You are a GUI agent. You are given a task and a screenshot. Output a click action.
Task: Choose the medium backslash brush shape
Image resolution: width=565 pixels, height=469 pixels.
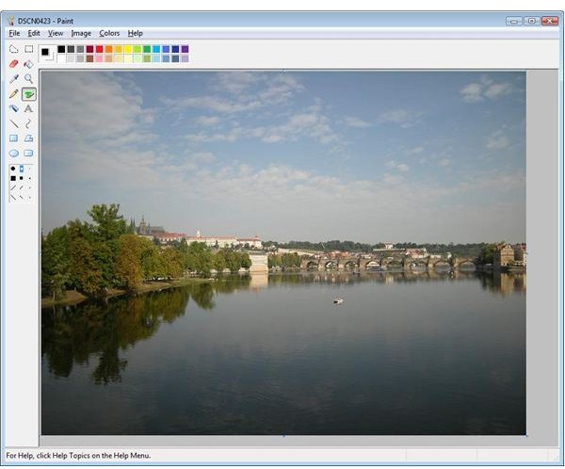(x=22, y=197)
